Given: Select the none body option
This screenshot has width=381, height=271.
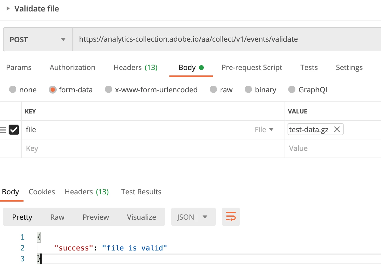Looking at the screenshot, I should pyautogui.click(x=13, y=90).
